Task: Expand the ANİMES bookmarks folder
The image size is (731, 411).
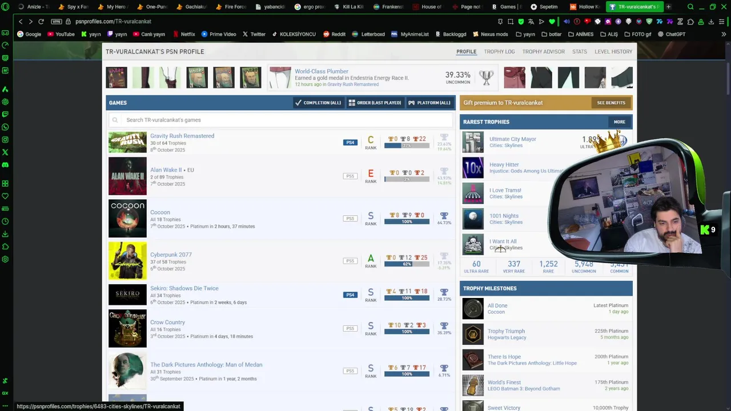Action: tap(580, 34)
